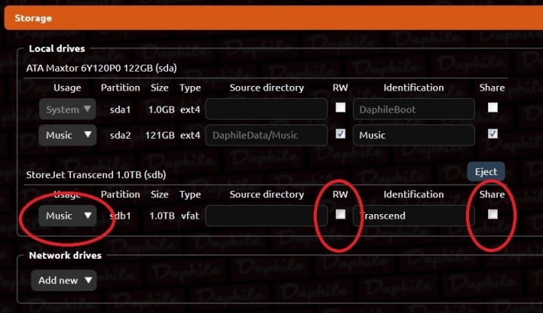Click the 1.0TB size value for sdb1
Viewport: 543px width, 313px height.
tap(161, 216)
